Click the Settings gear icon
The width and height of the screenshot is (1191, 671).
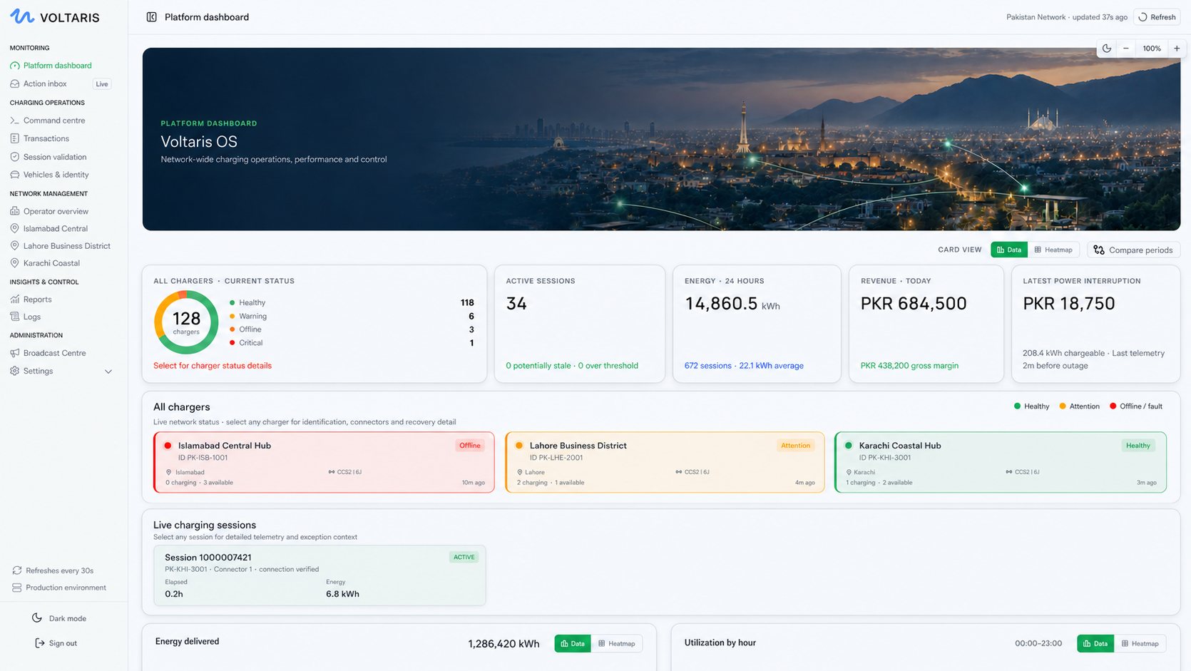point(15,371)
